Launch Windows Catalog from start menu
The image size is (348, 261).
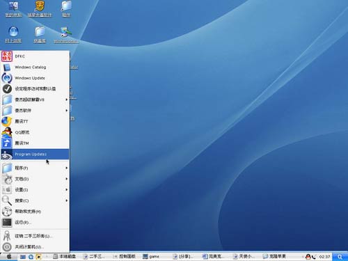click(x=35, y=68)
